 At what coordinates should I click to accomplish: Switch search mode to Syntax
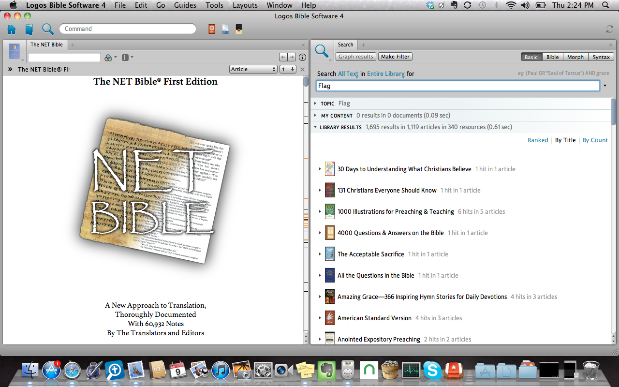601,57
